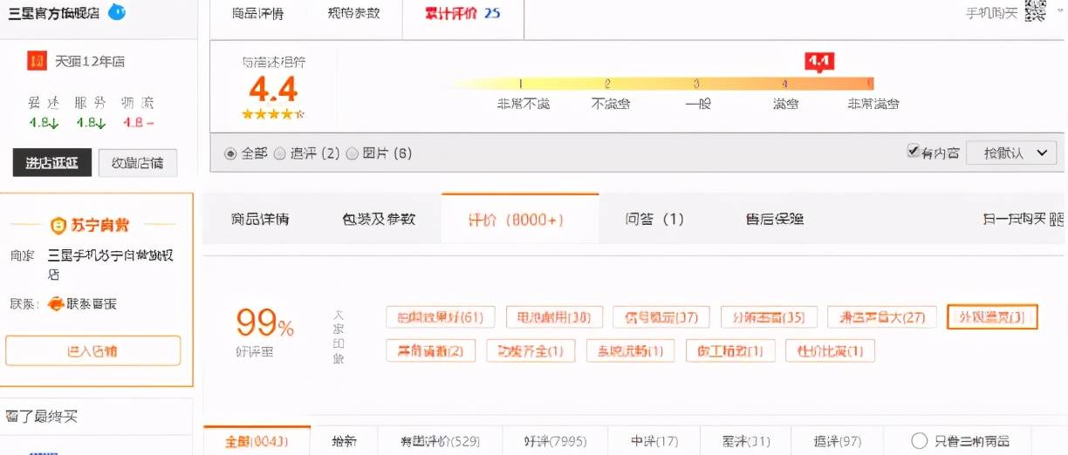
Task: Click the QR code for mobile purchase
Action: click(1035, 11)
